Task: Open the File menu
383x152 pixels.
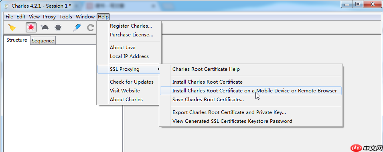Action: point(9,17)
